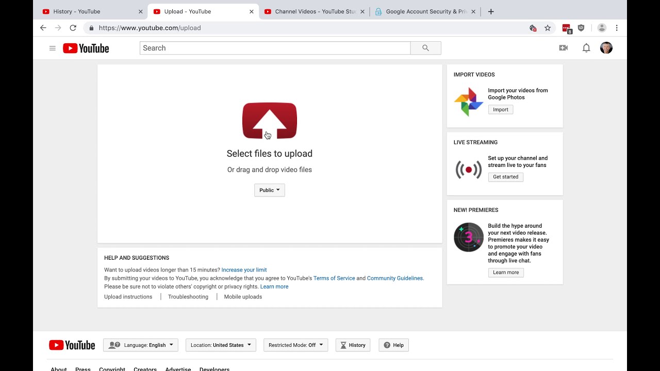Open the create video camera icon
660x371 pixels.
tap(563, 48)
